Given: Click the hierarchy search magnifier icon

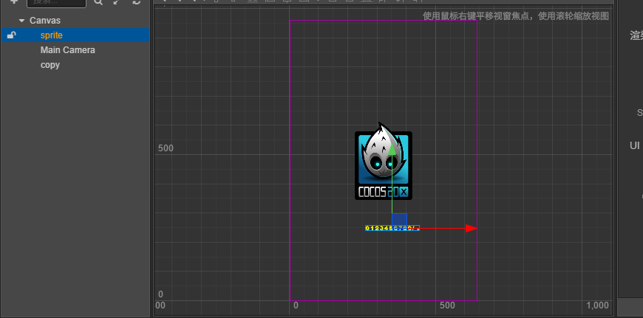Looking at the screenshot, I should click(x=98, y=2).
